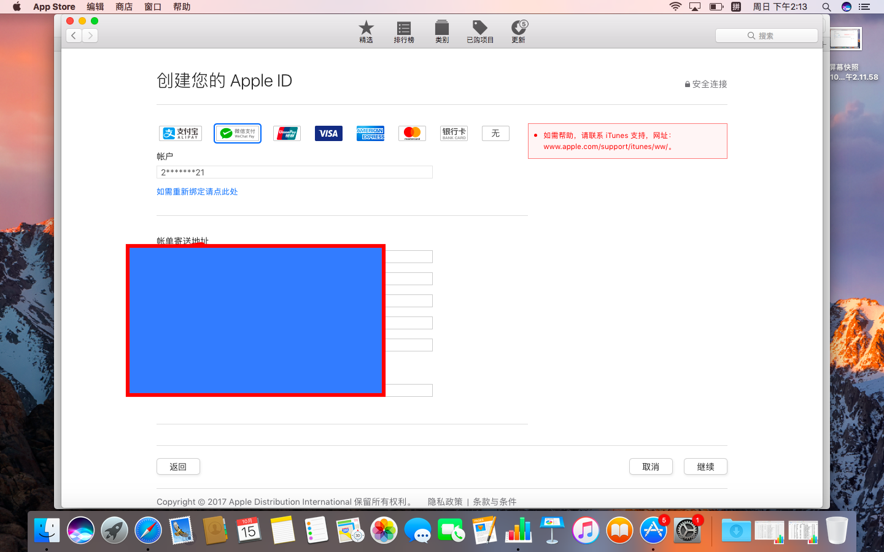This screenshot has width=884, height=552.
Task: Launch Siri from the Dock
Action: tap(80, 531)
